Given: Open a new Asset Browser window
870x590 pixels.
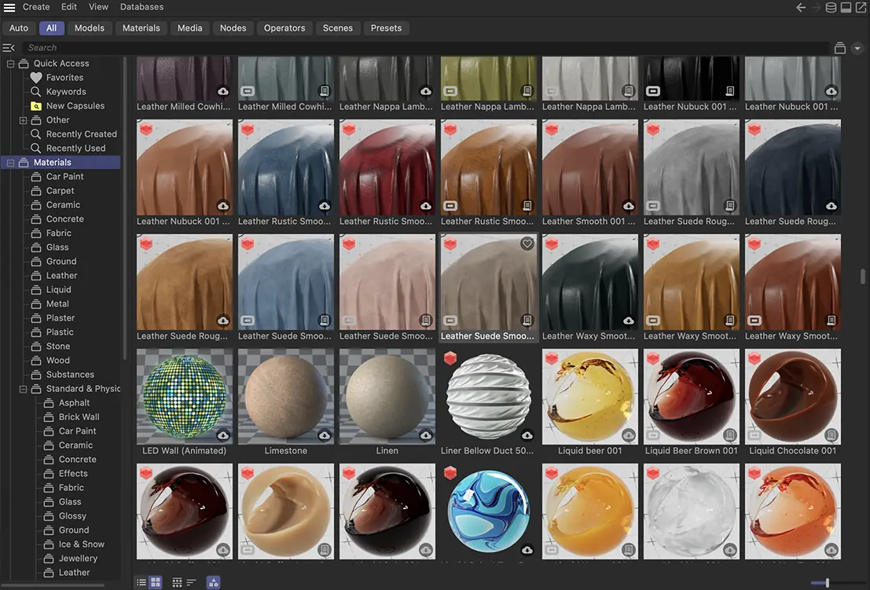Looking at the screenshot, I should tap(861, 7).
